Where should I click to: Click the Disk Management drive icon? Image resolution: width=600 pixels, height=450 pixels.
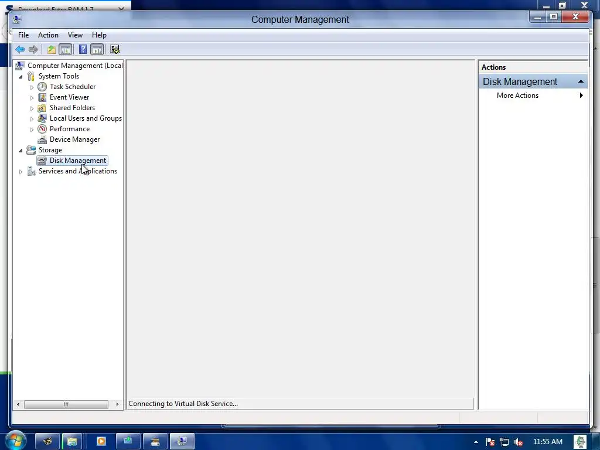[42, 161]
